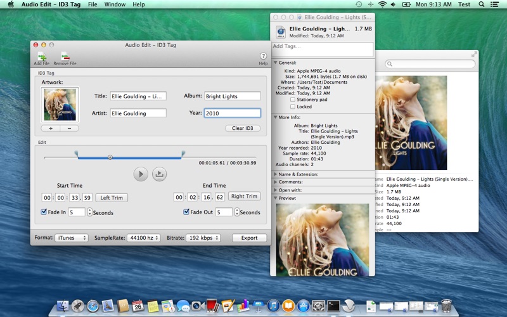Click the Export button
507x317 pixels.
[249, 238]
